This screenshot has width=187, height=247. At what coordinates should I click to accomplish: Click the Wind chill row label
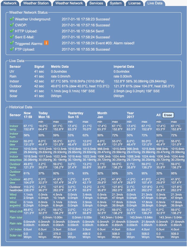click(16, 212)
